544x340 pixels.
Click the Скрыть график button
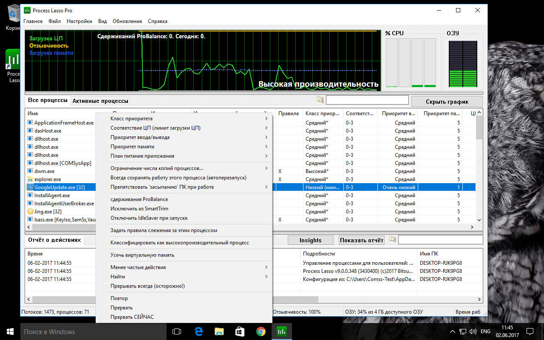click(448, 102)
